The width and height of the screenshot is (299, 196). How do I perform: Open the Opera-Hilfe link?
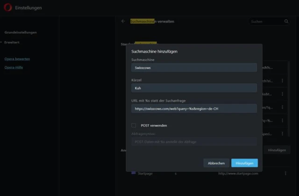coord(14,67)
